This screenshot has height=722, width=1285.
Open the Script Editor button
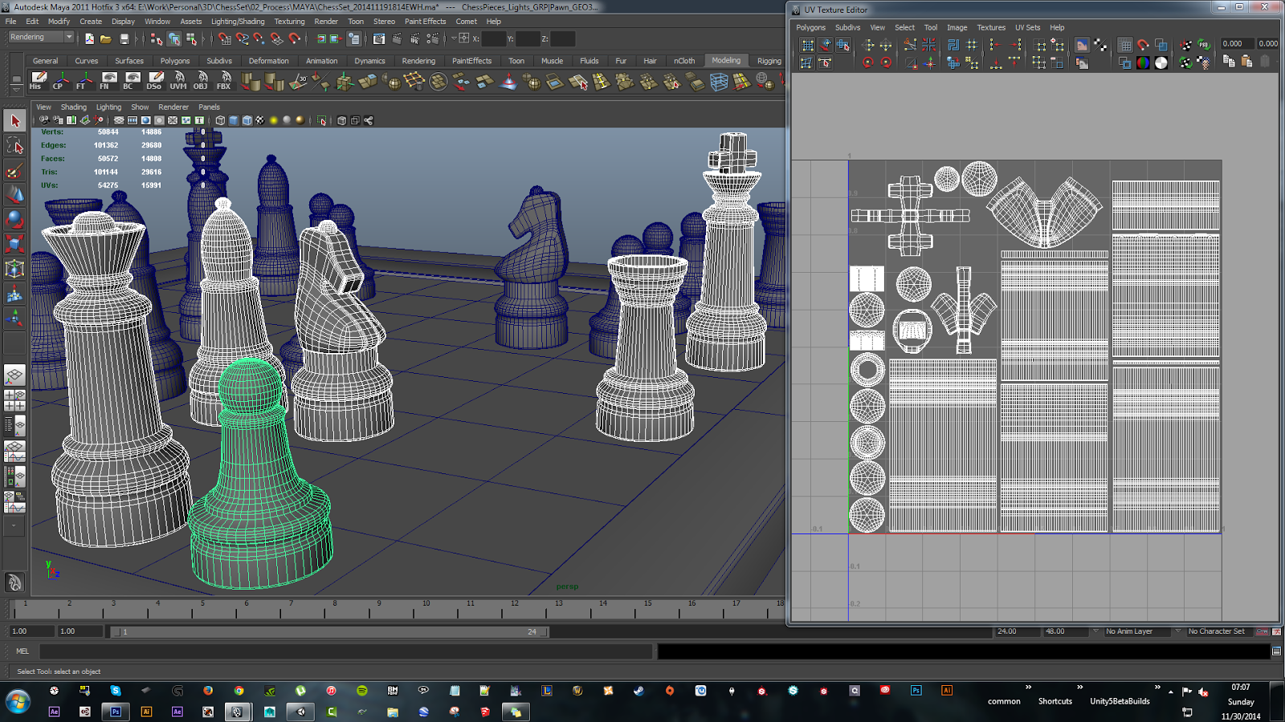[1276, 651]
